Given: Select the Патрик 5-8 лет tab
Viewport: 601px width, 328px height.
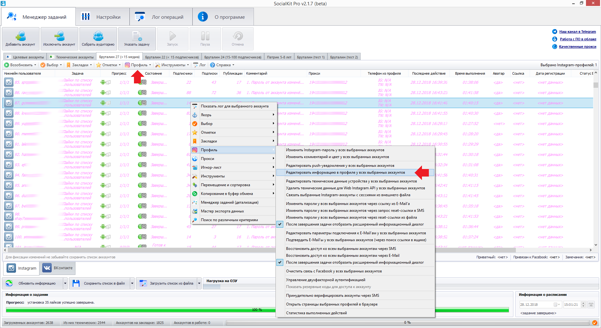Looking at the screenshot, I should (x=279, y=57).
